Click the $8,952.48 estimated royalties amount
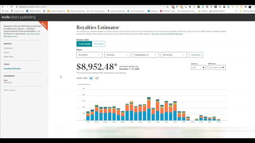This screenshot has width=255, height=143. (x=97, y=67)
